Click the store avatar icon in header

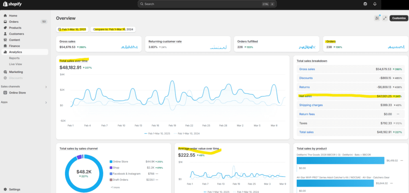point(365,4)
